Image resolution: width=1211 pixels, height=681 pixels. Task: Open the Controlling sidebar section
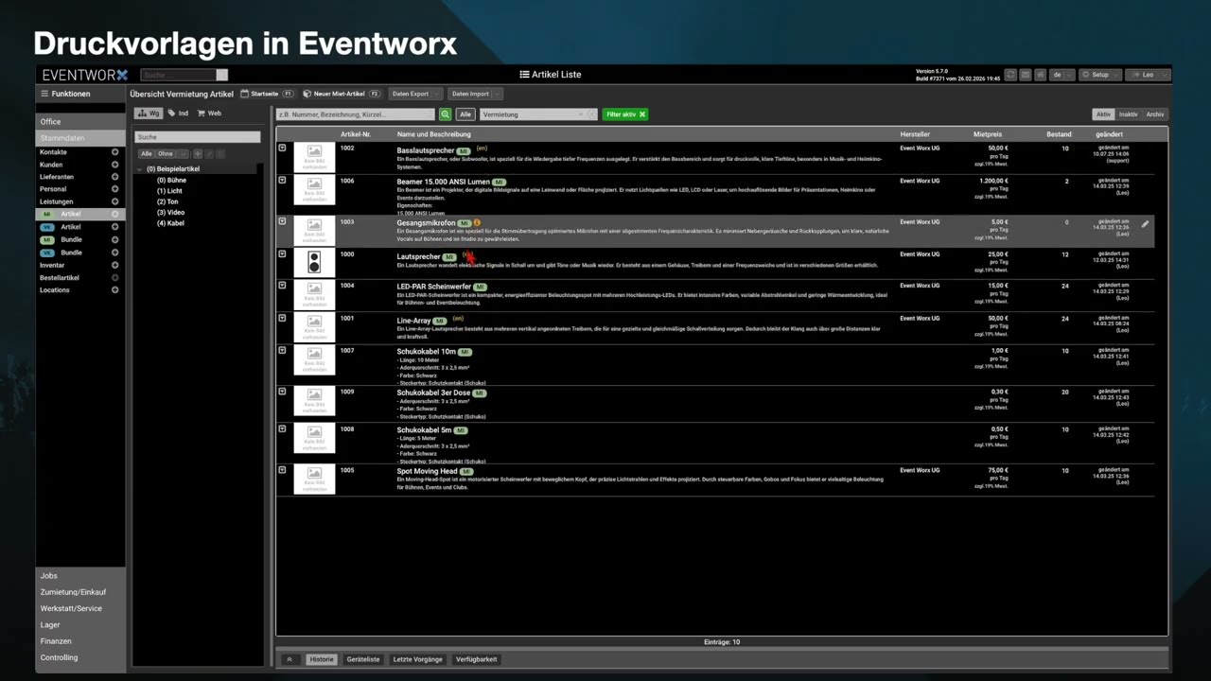tap(80, 657)
